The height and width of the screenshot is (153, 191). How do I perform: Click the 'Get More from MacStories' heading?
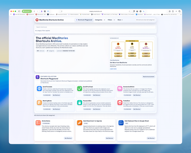click(118, 62)
